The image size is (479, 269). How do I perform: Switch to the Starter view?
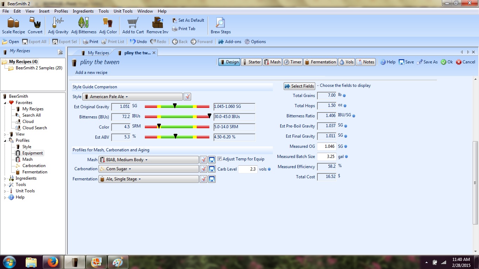point(251,62)
